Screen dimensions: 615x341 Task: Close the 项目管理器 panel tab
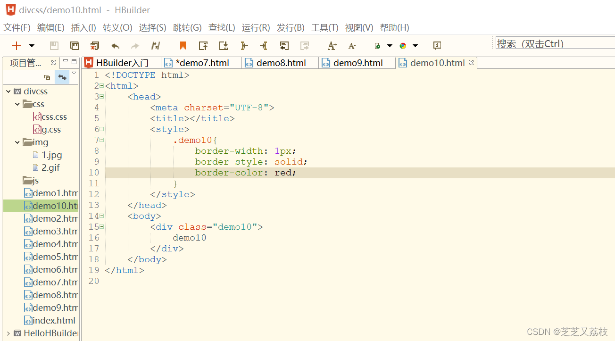coord(54,62)
